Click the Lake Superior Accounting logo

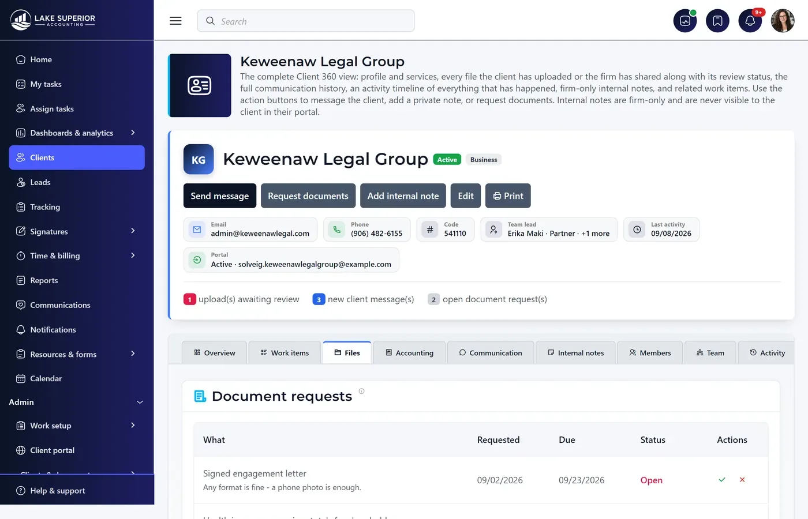pos(53,20)
